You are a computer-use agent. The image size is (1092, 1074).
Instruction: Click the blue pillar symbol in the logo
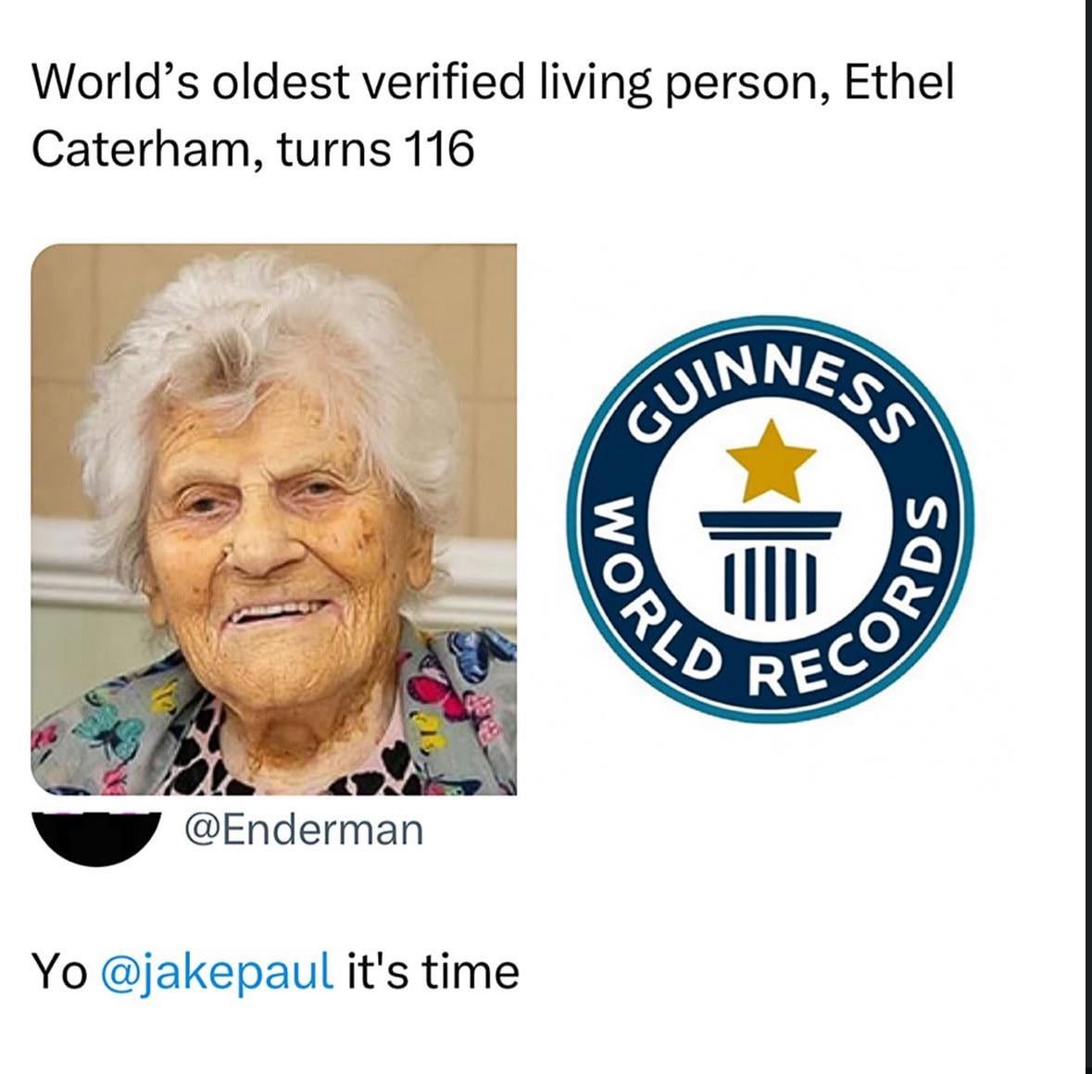point(771,566)
